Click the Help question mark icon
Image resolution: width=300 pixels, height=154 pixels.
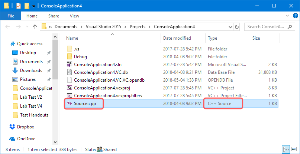[x=296, y=16]
